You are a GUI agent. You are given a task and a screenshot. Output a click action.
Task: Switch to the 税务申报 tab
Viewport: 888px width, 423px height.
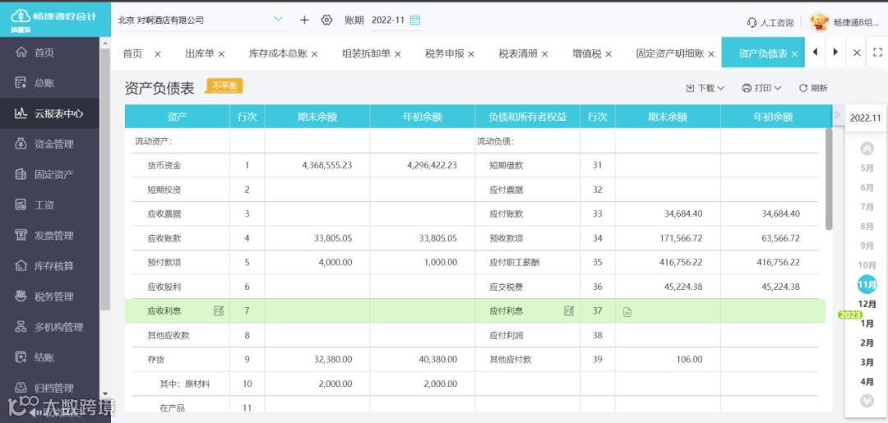445,53
